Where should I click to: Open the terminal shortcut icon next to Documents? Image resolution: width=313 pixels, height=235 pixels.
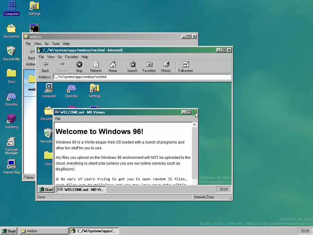[34, 28]
